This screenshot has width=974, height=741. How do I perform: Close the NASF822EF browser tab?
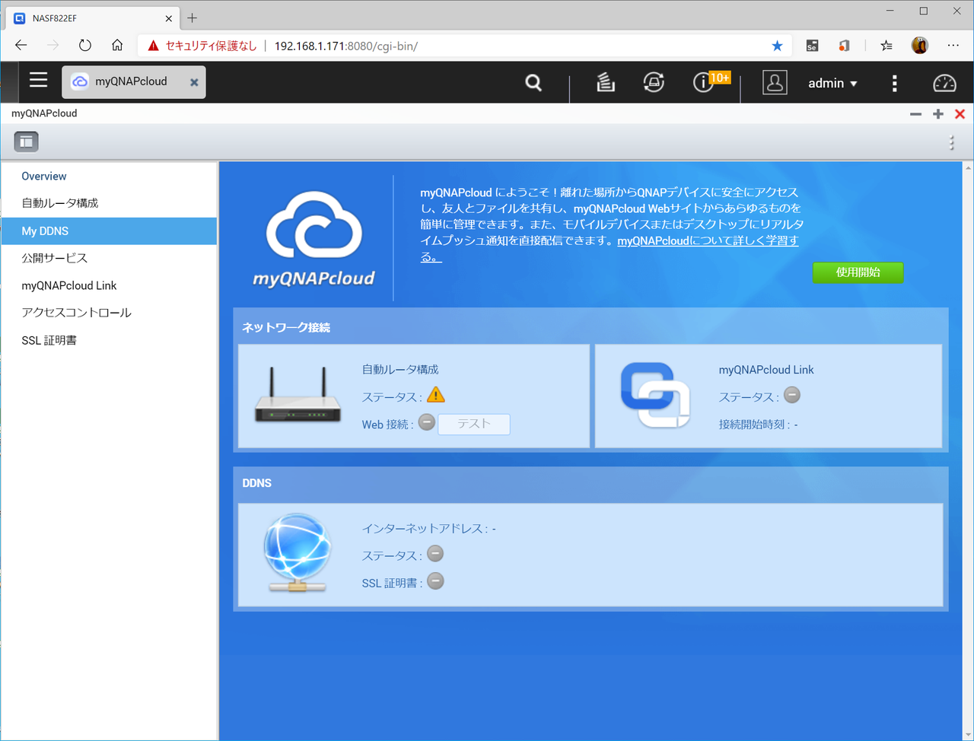click(x=168, y=18)
